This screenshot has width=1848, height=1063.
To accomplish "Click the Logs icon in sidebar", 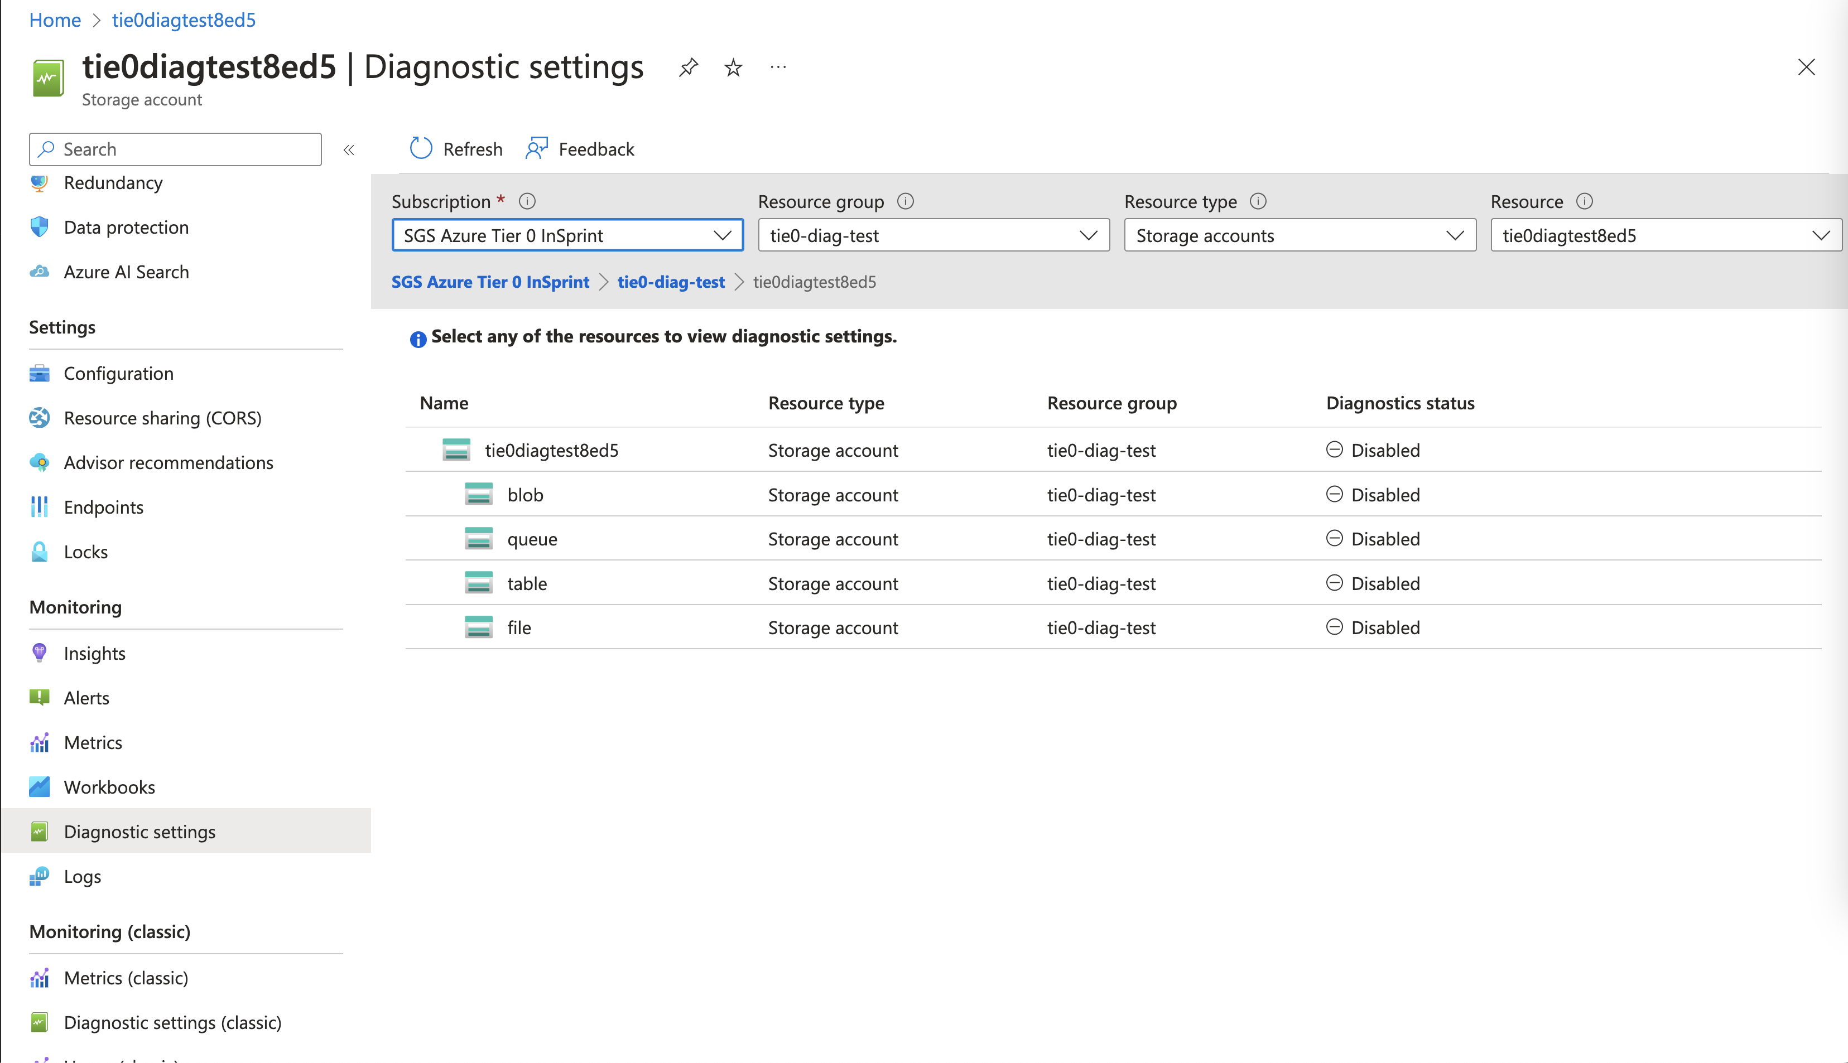I will [x=40, y=876].
